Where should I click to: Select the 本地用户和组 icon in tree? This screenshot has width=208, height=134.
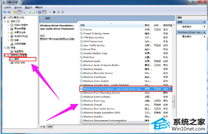click(x=12, y=36)
